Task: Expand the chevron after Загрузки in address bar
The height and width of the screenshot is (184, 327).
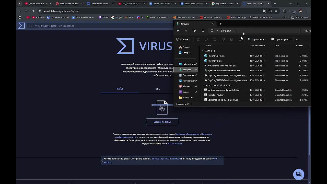Action: 235,31
